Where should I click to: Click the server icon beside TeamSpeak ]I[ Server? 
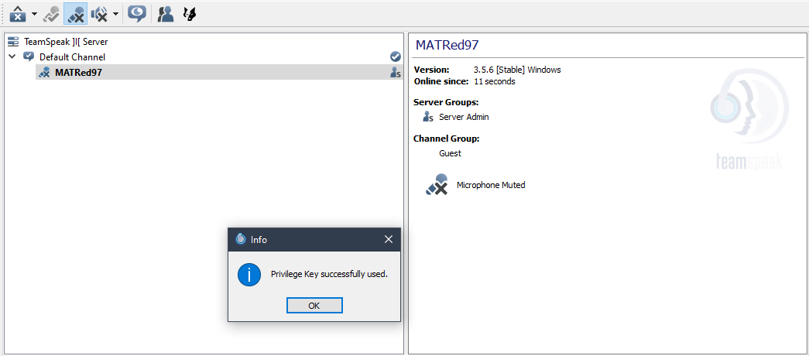click(13, 42)
